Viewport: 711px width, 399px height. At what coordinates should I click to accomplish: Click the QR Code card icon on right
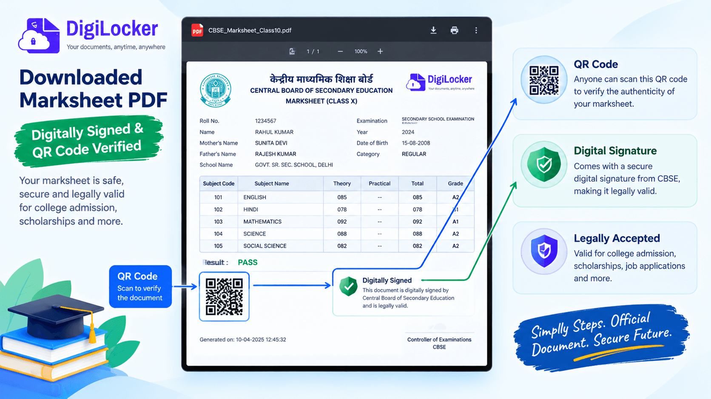point(544,80)
